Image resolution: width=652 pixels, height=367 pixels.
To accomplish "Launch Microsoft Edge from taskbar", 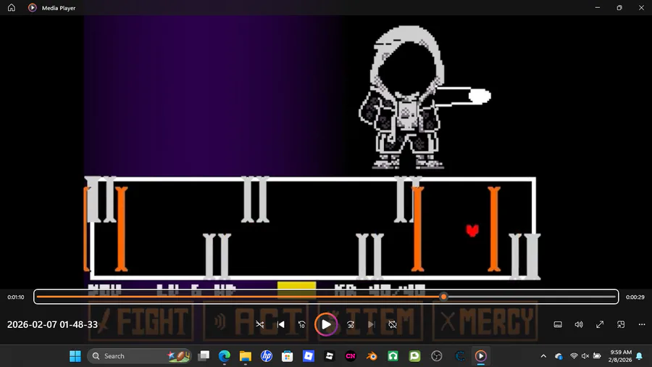I will point(225,356).
